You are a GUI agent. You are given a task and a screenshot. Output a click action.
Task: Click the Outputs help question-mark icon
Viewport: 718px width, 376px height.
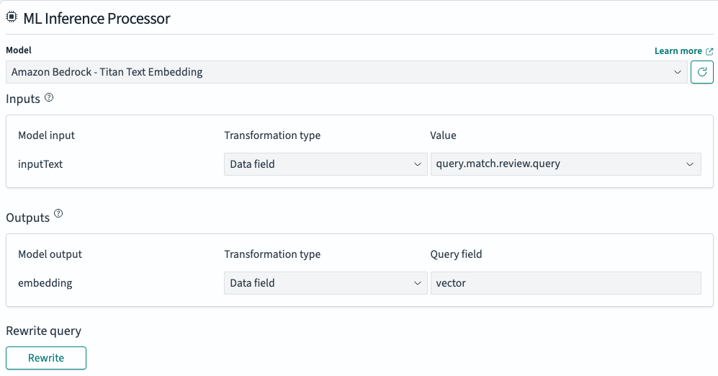click(x=58, y=213)
